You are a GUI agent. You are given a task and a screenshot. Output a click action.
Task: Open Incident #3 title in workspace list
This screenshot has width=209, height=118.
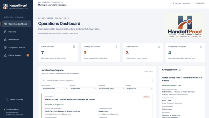(x=69, y=99)
